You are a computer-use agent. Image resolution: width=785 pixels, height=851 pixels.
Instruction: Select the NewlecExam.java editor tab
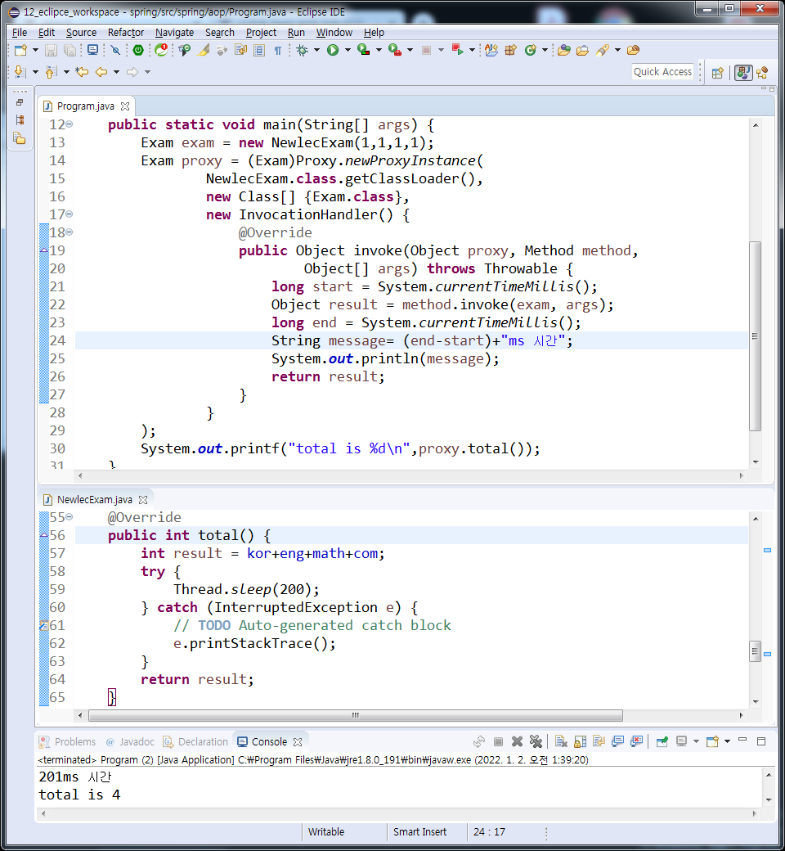94,500
